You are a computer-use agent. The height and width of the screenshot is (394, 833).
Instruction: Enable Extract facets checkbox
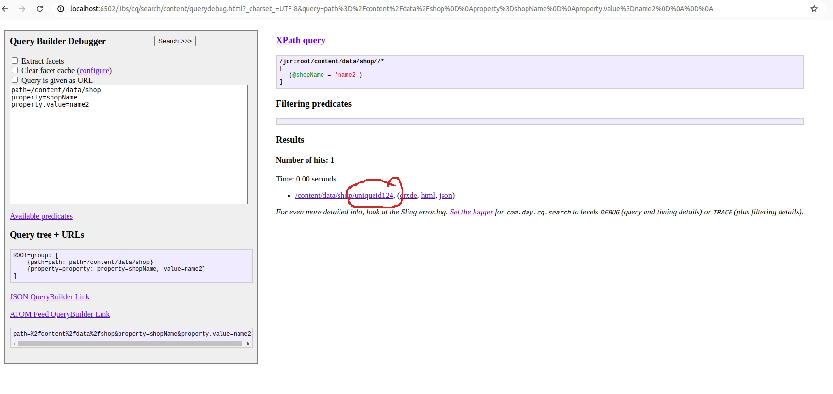coord(15,61)
